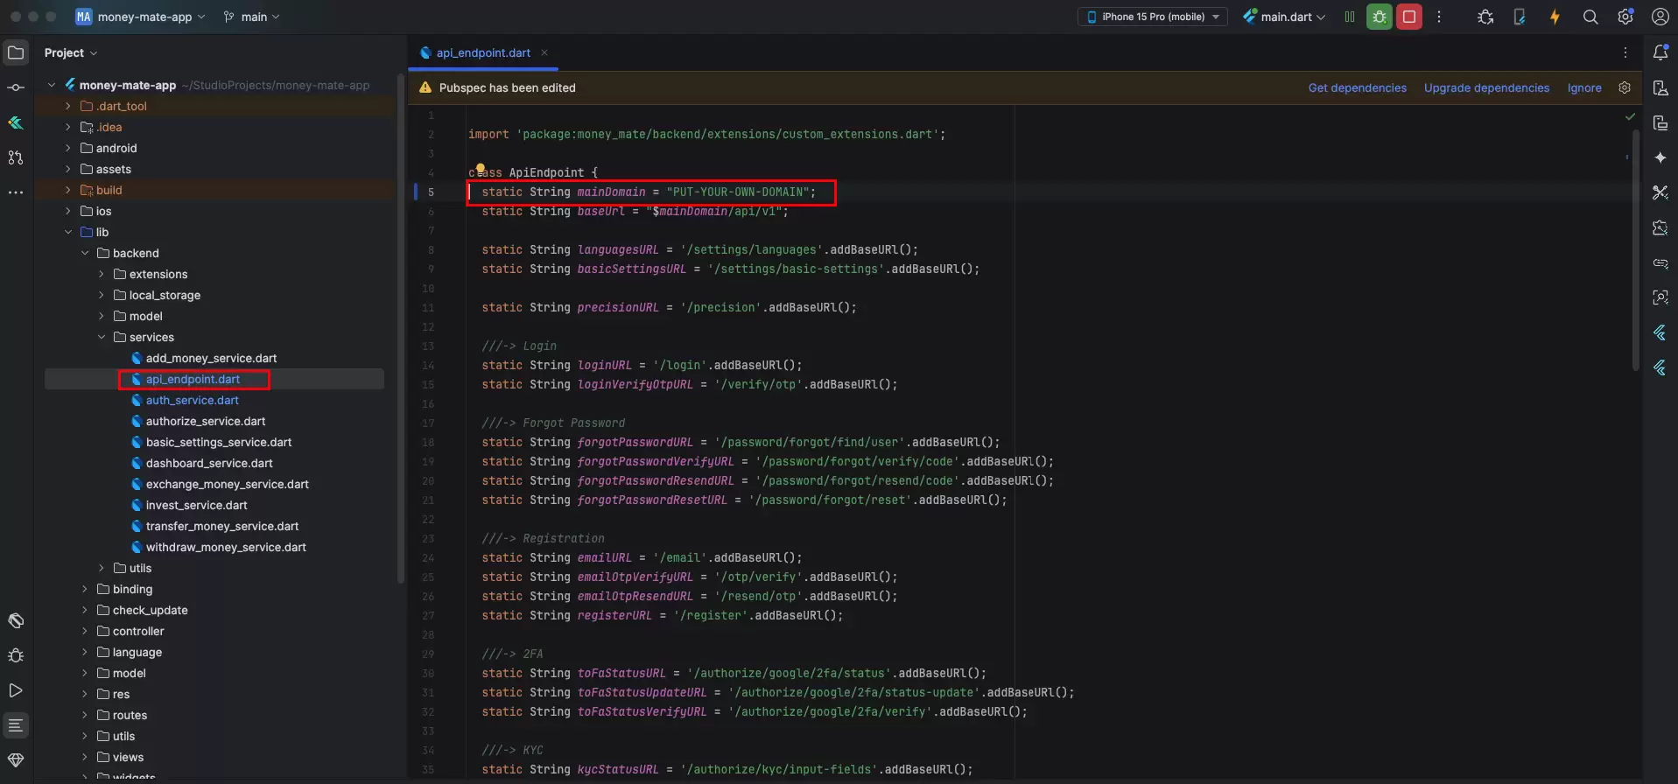The width and height of the screenshot is (1678, 784).
Task: Click the project tree scrollbar
Action: 401,328
